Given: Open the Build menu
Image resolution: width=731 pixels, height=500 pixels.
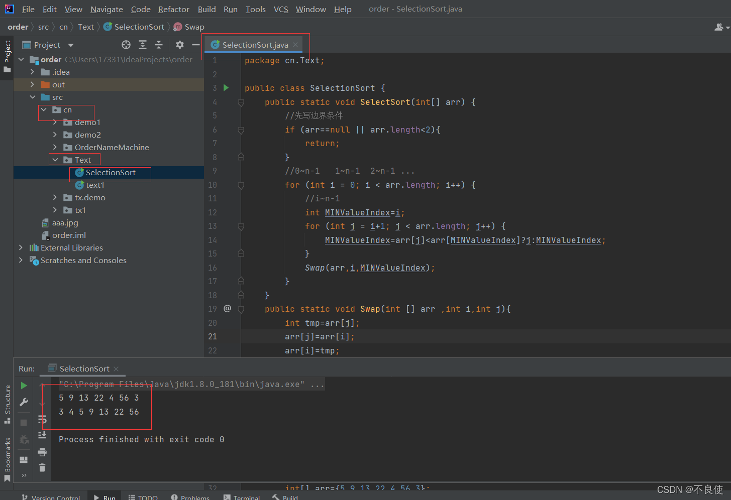Looking at the screenshot, I should tap(206, 9).
